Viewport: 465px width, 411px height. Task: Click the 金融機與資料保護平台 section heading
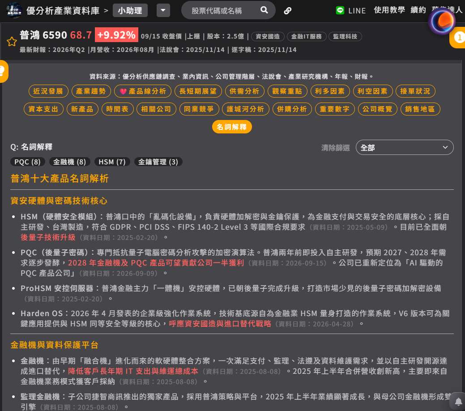pos(54,345)
